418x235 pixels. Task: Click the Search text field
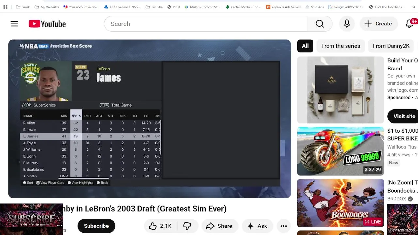pos(206,24)
